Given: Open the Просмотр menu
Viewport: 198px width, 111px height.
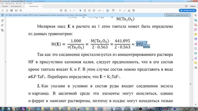Looking at the screenshot, I should pos(19,3).
